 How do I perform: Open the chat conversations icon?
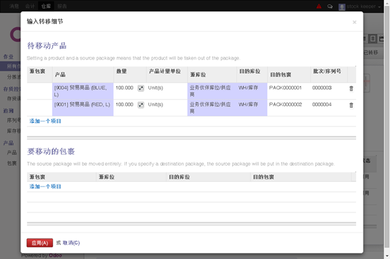coord(330,7)
